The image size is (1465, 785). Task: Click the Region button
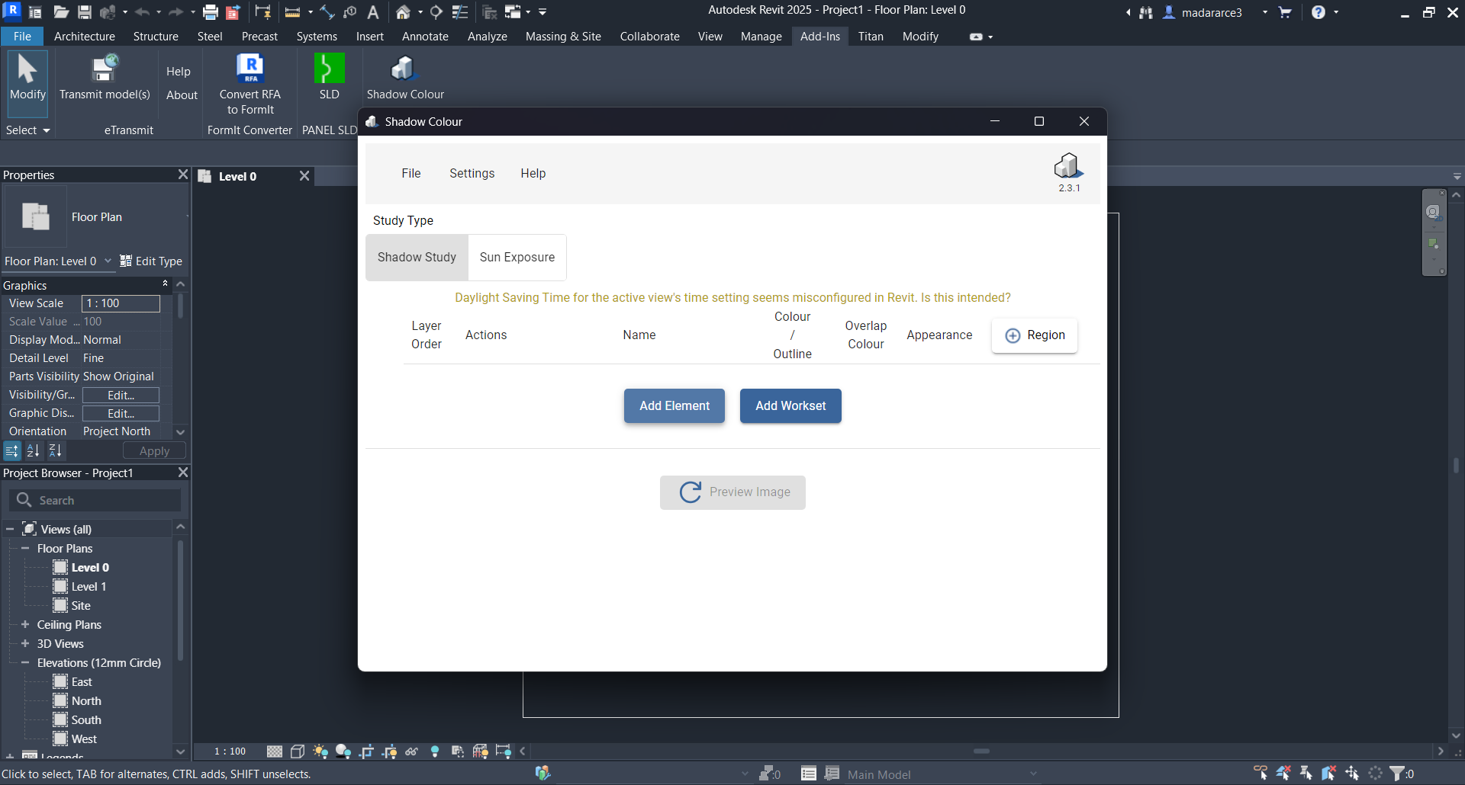pos(1035,335)
